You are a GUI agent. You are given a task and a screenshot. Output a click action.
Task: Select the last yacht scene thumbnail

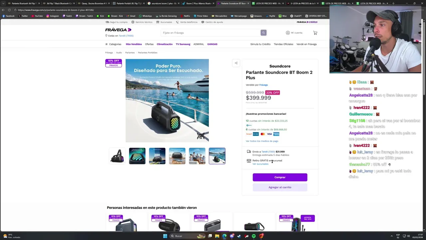coord(217,156)
